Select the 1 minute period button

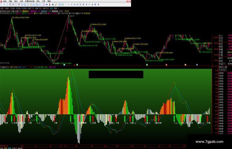click(66, 5)
